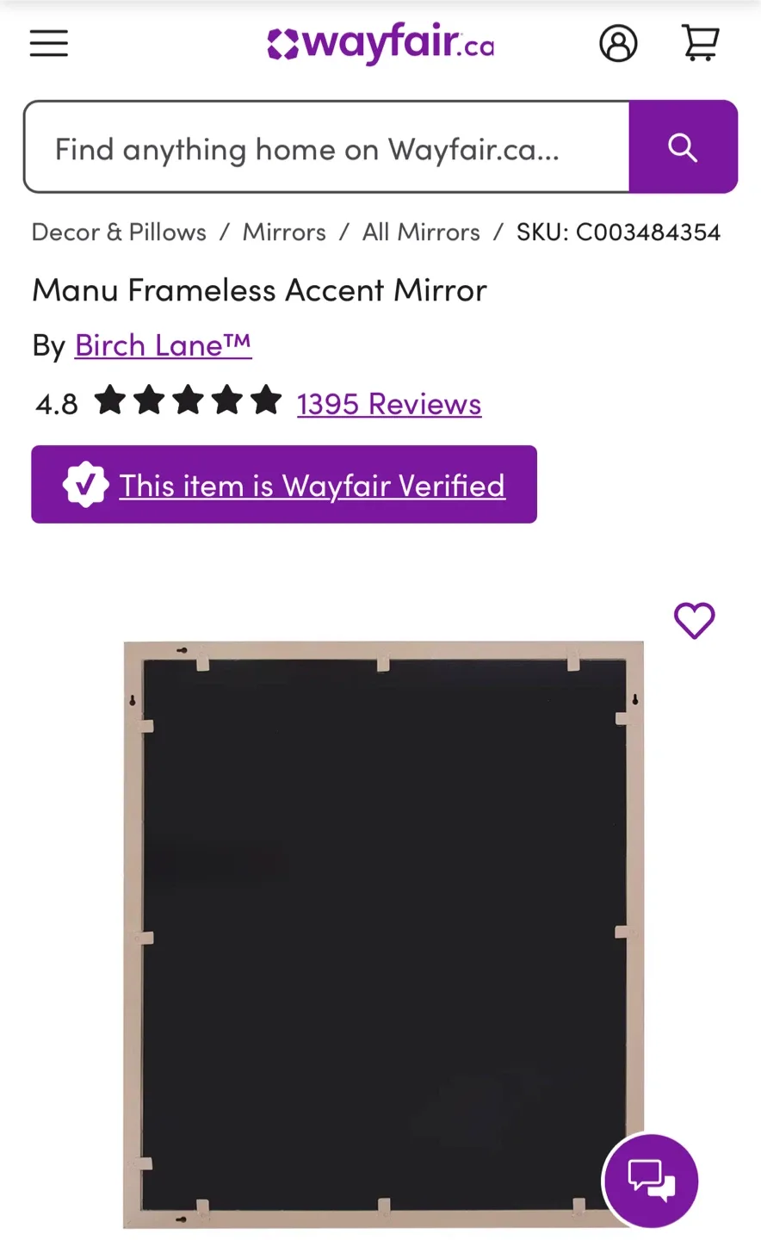Click the fifth rating star
The width and height of the screenshot is (761, 1240).
click(x=266, y=400)
